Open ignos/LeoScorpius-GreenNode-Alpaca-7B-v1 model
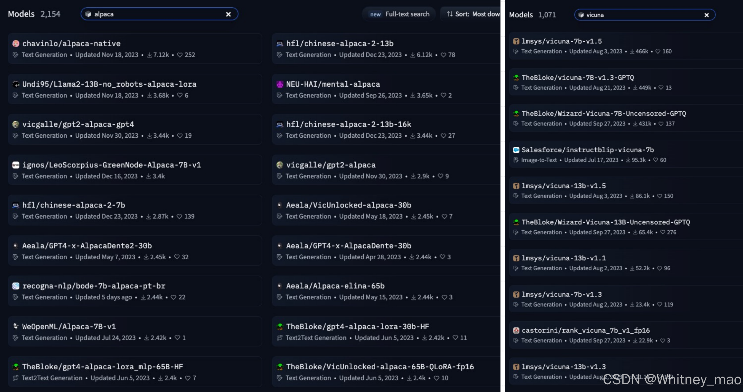The image size is (743, 392). [x=112, y=165]
